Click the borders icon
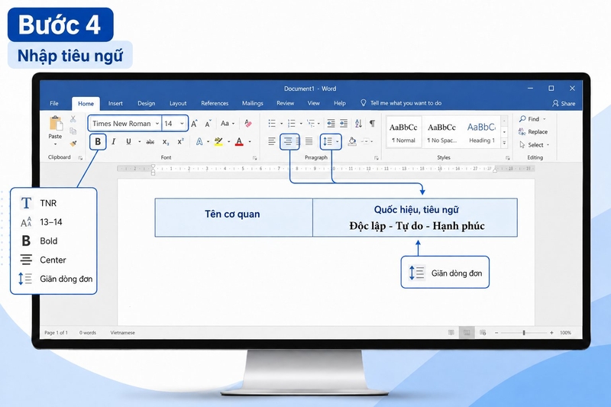The image size is (611, 407). [x=365, y=141]
